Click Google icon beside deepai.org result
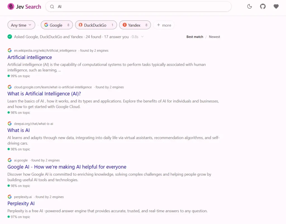This screenshot has width=286, height=224. 10,124
